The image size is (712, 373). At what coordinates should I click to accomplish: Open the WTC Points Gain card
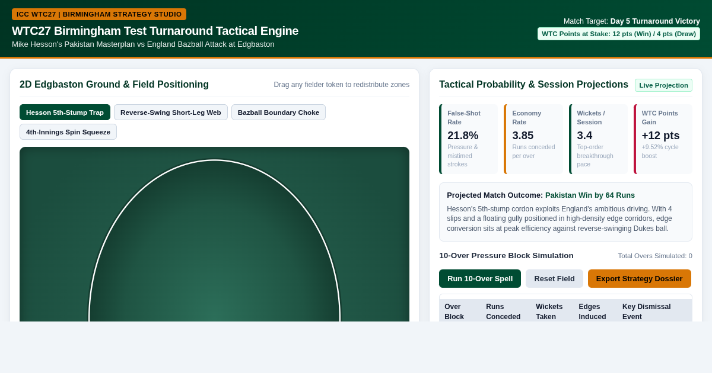[x=663, y=139]
